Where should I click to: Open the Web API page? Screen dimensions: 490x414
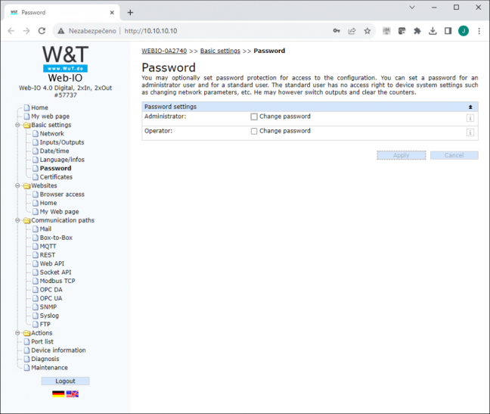coord(52,263)
